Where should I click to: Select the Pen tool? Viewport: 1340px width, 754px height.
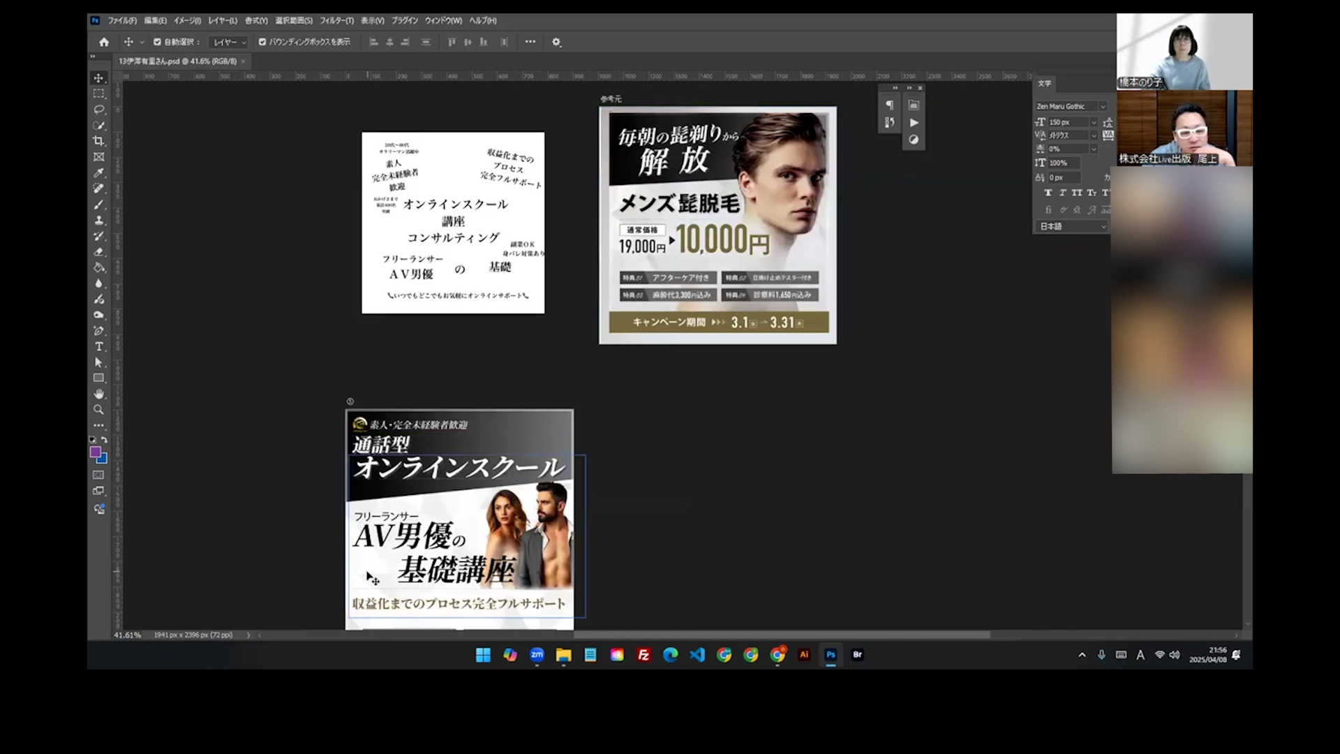[x=98, y=331]
